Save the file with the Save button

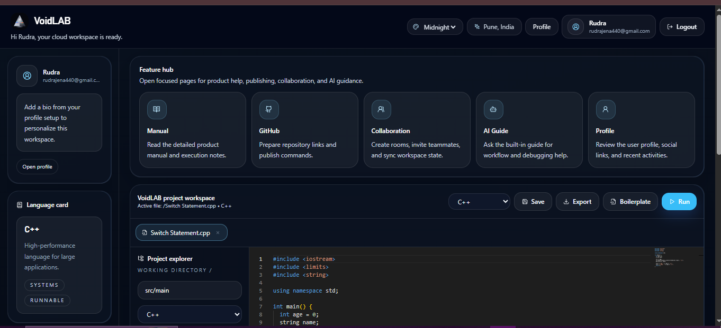click(533, 202)
